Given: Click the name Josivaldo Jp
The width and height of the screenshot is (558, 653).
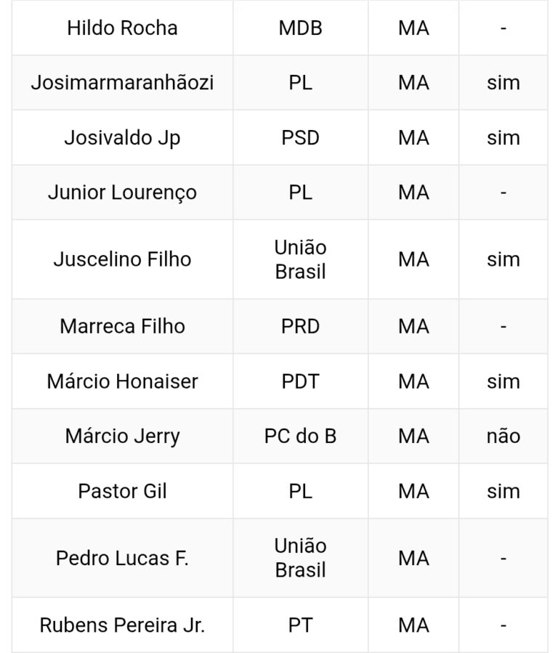Looking at the screenshot, I should [122, 138].
